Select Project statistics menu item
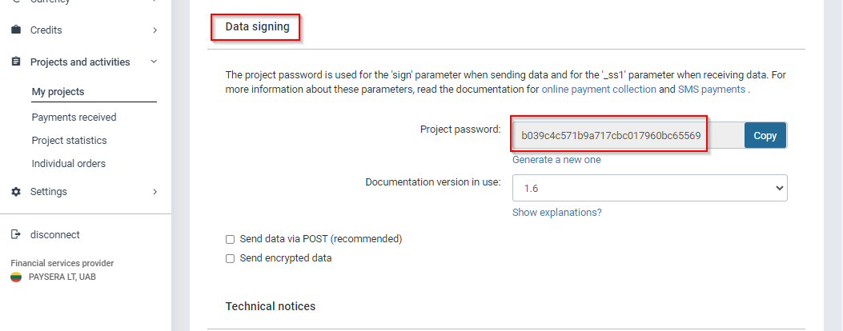843x331 pixels. (69, 141)
